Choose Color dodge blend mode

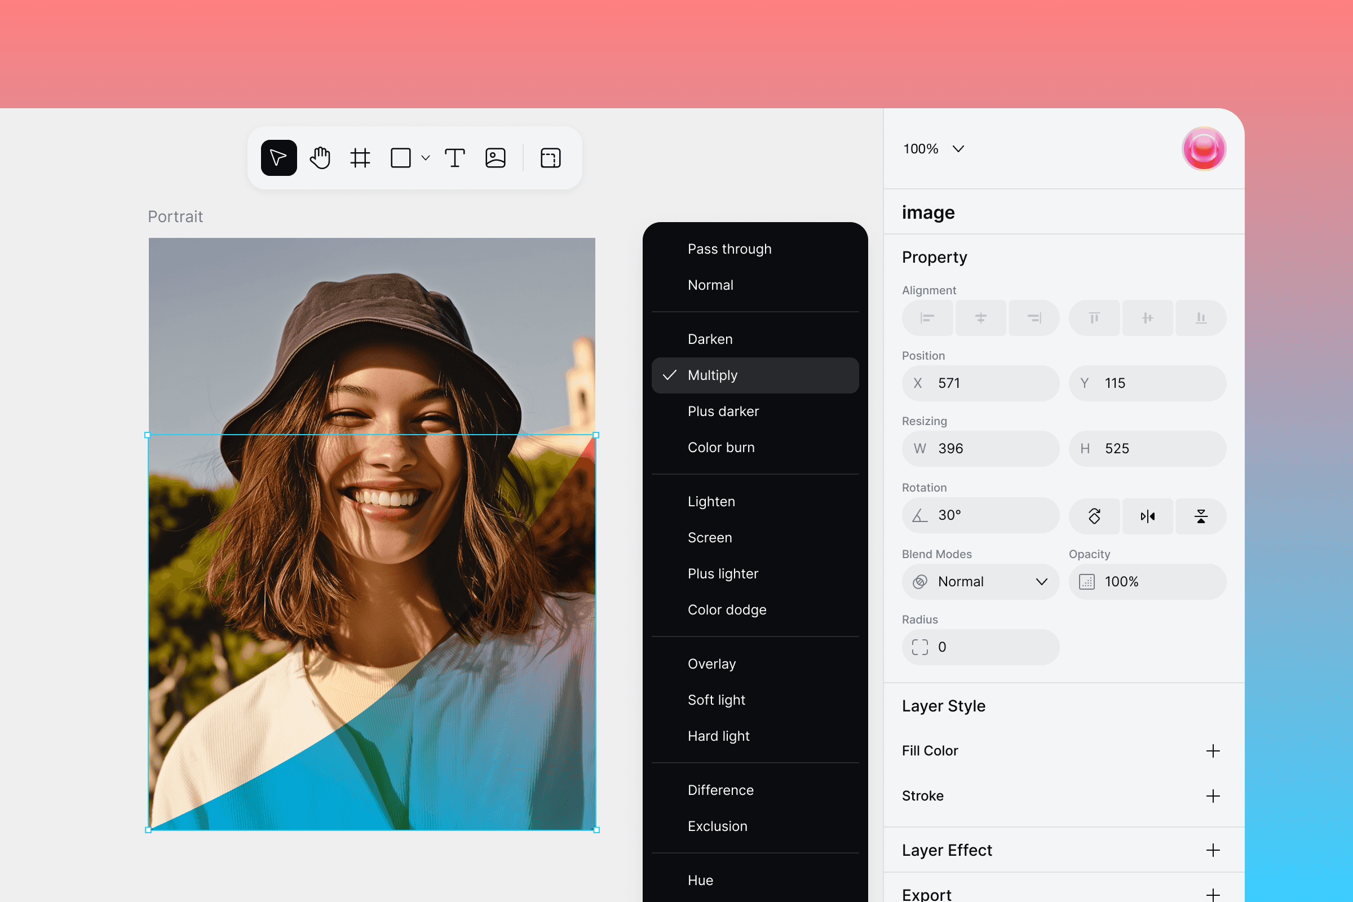(727, 610)
